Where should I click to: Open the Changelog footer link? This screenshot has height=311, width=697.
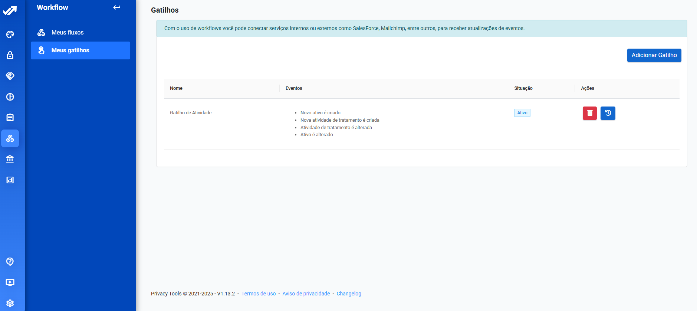coord(349,294)
